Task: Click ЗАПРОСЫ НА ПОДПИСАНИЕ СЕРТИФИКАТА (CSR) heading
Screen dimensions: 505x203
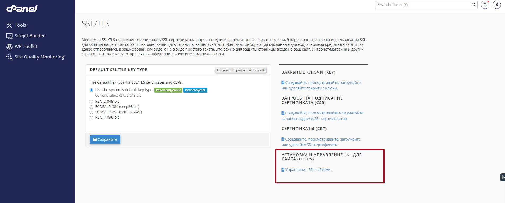Action: coord(312,100)
